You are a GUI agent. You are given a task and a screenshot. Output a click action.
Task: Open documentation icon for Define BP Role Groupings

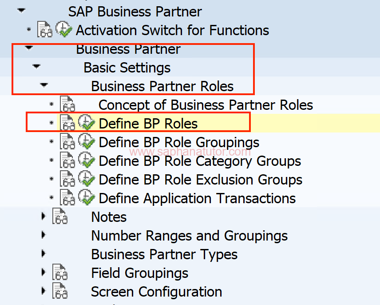tap(67, 141)
